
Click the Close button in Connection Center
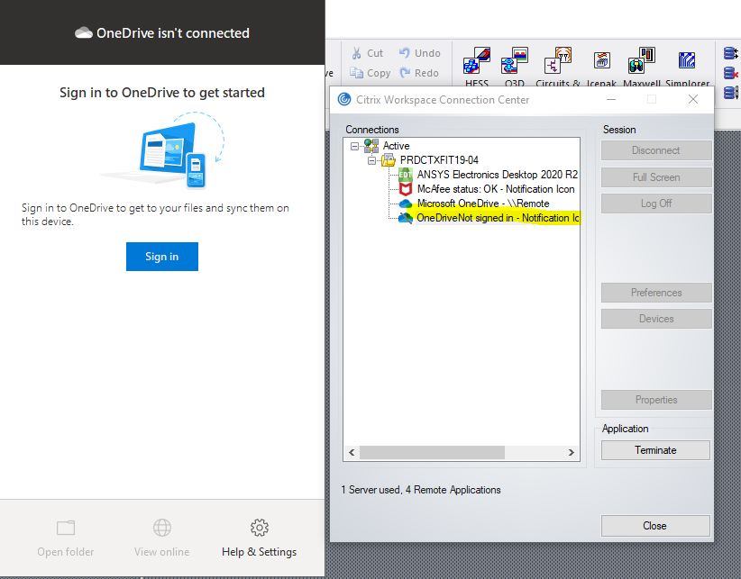[655, 526]
